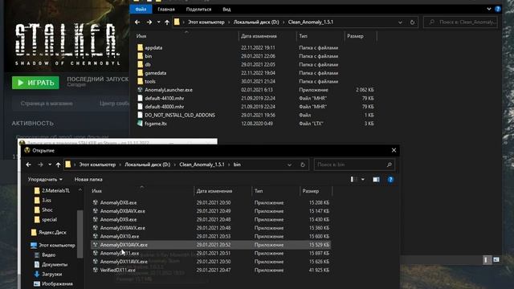Viewport: 514px width, 289px height.
Task: Open recent locations dropdown in Explorer window
Action: [x=159, y=22]
